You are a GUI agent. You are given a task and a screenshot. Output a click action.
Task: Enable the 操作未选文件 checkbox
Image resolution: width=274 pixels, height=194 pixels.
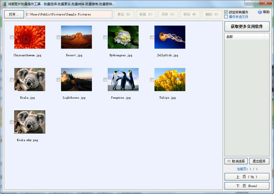[226, 17]
